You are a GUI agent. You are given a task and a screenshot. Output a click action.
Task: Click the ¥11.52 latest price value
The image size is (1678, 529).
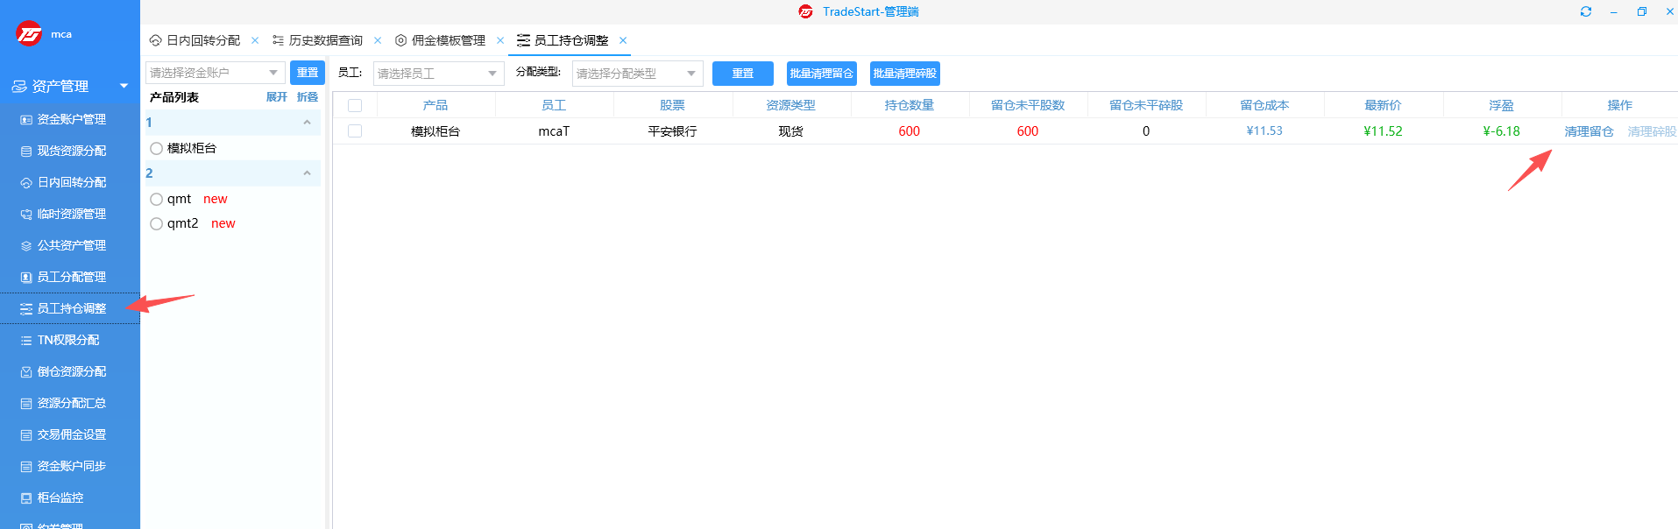(x=1383, y=131)
